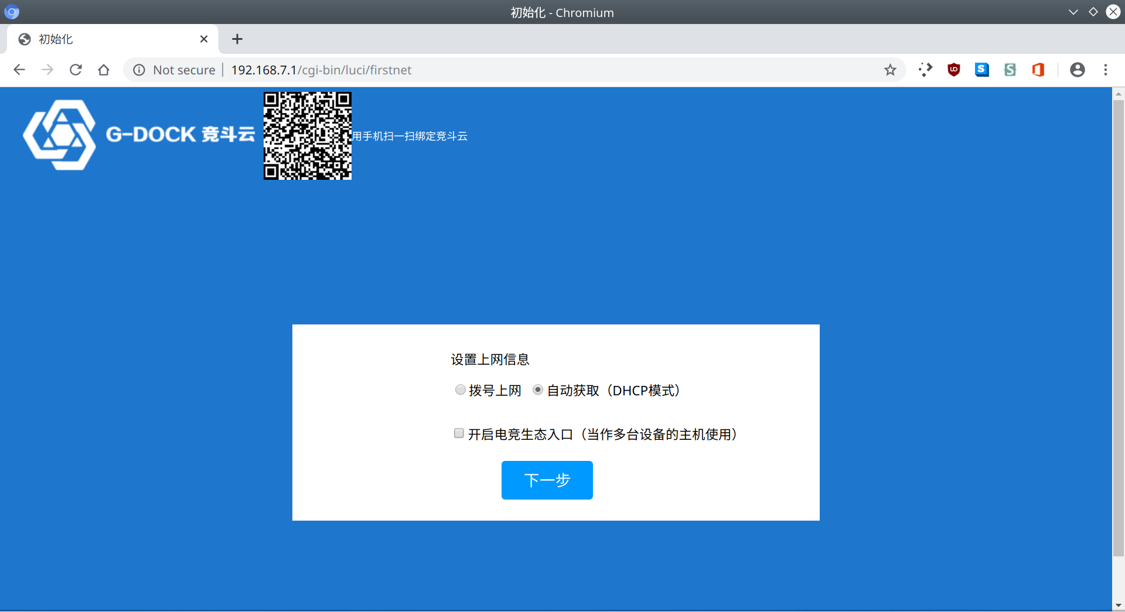The image size is (1125, 612).
Task: View site info next to Not secure
Action: (139, 70)
